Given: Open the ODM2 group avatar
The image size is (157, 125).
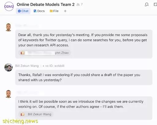Looking at the screenshot, I should (9, 6).
